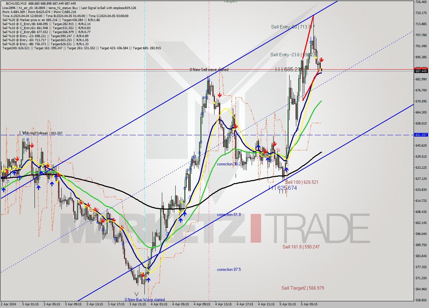
Task: Select the 707.780 price axis value
Action: click(421, 35)
